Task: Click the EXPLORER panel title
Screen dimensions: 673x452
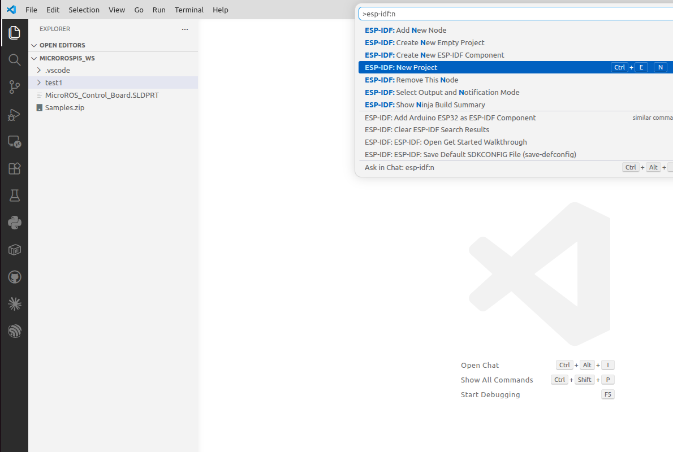Action: coord(55,29)
